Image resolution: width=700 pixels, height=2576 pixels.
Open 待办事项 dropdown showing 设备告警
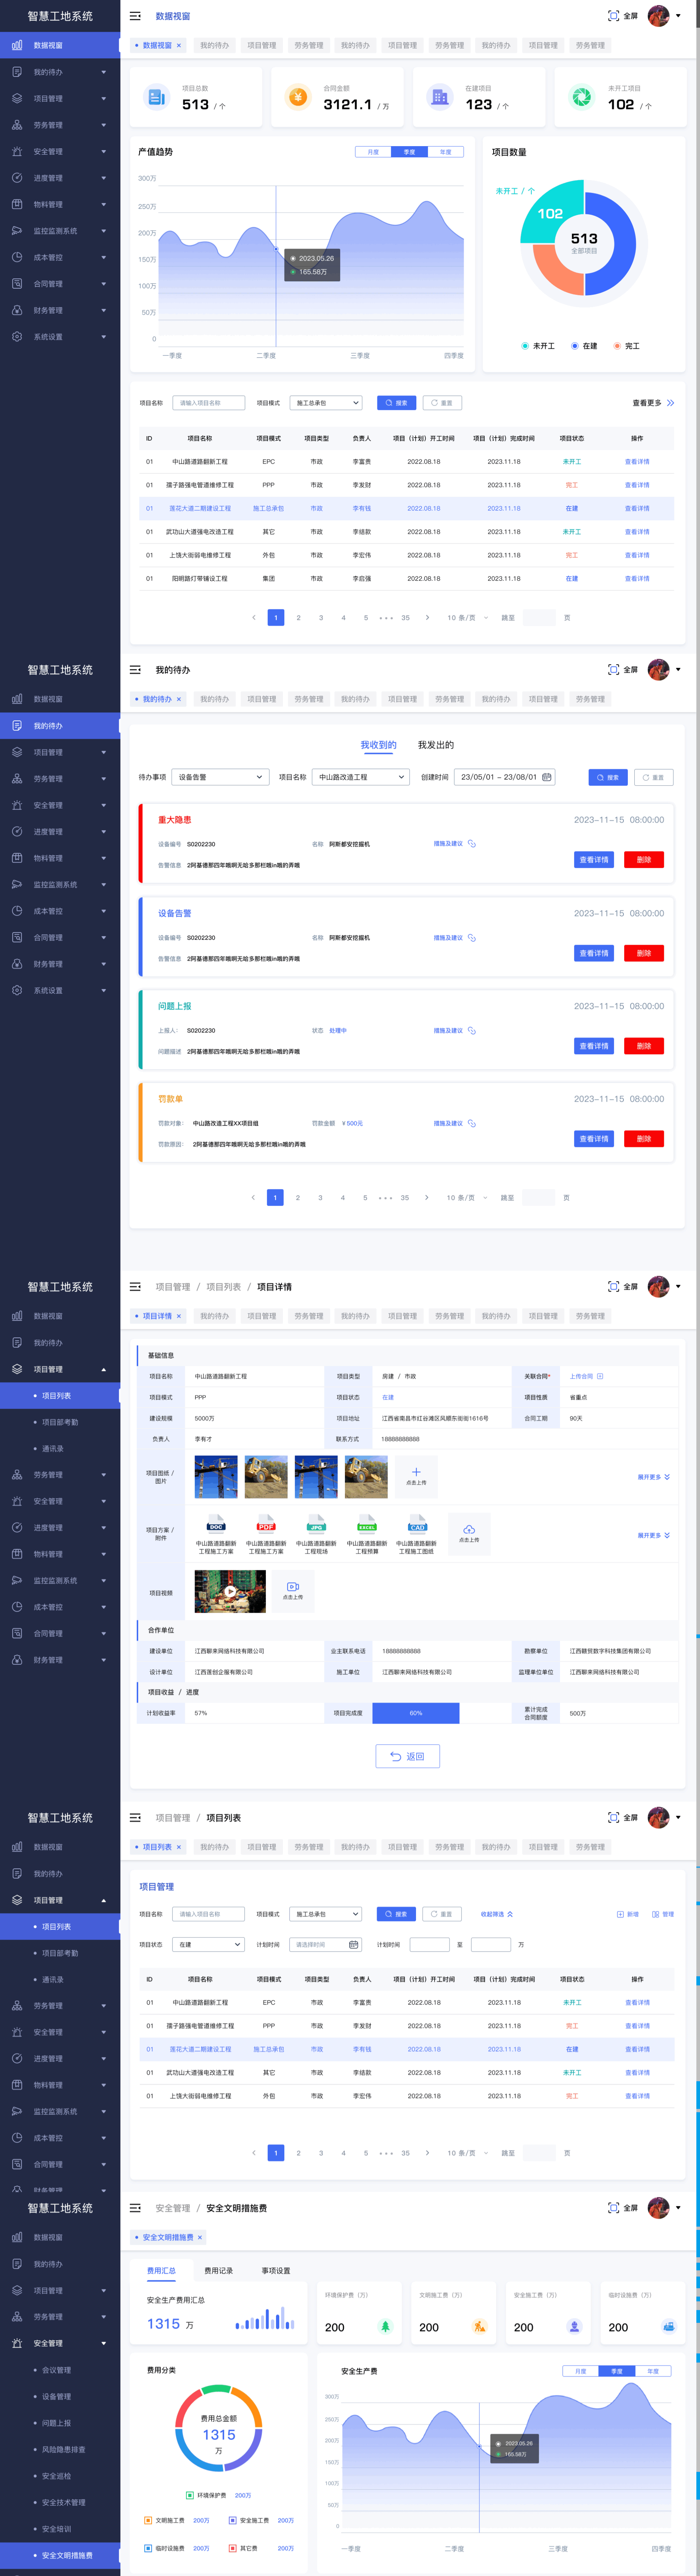tap(220, 777)
